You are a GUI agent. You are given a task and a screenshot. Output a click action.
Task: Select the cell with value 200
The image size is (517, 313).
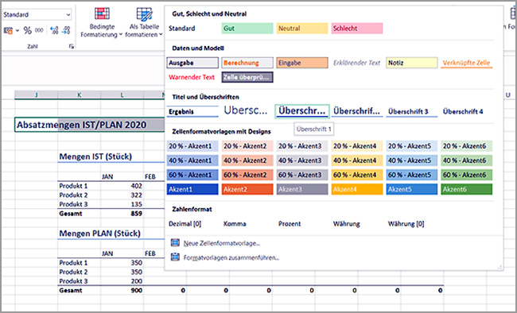click(122, 281)
